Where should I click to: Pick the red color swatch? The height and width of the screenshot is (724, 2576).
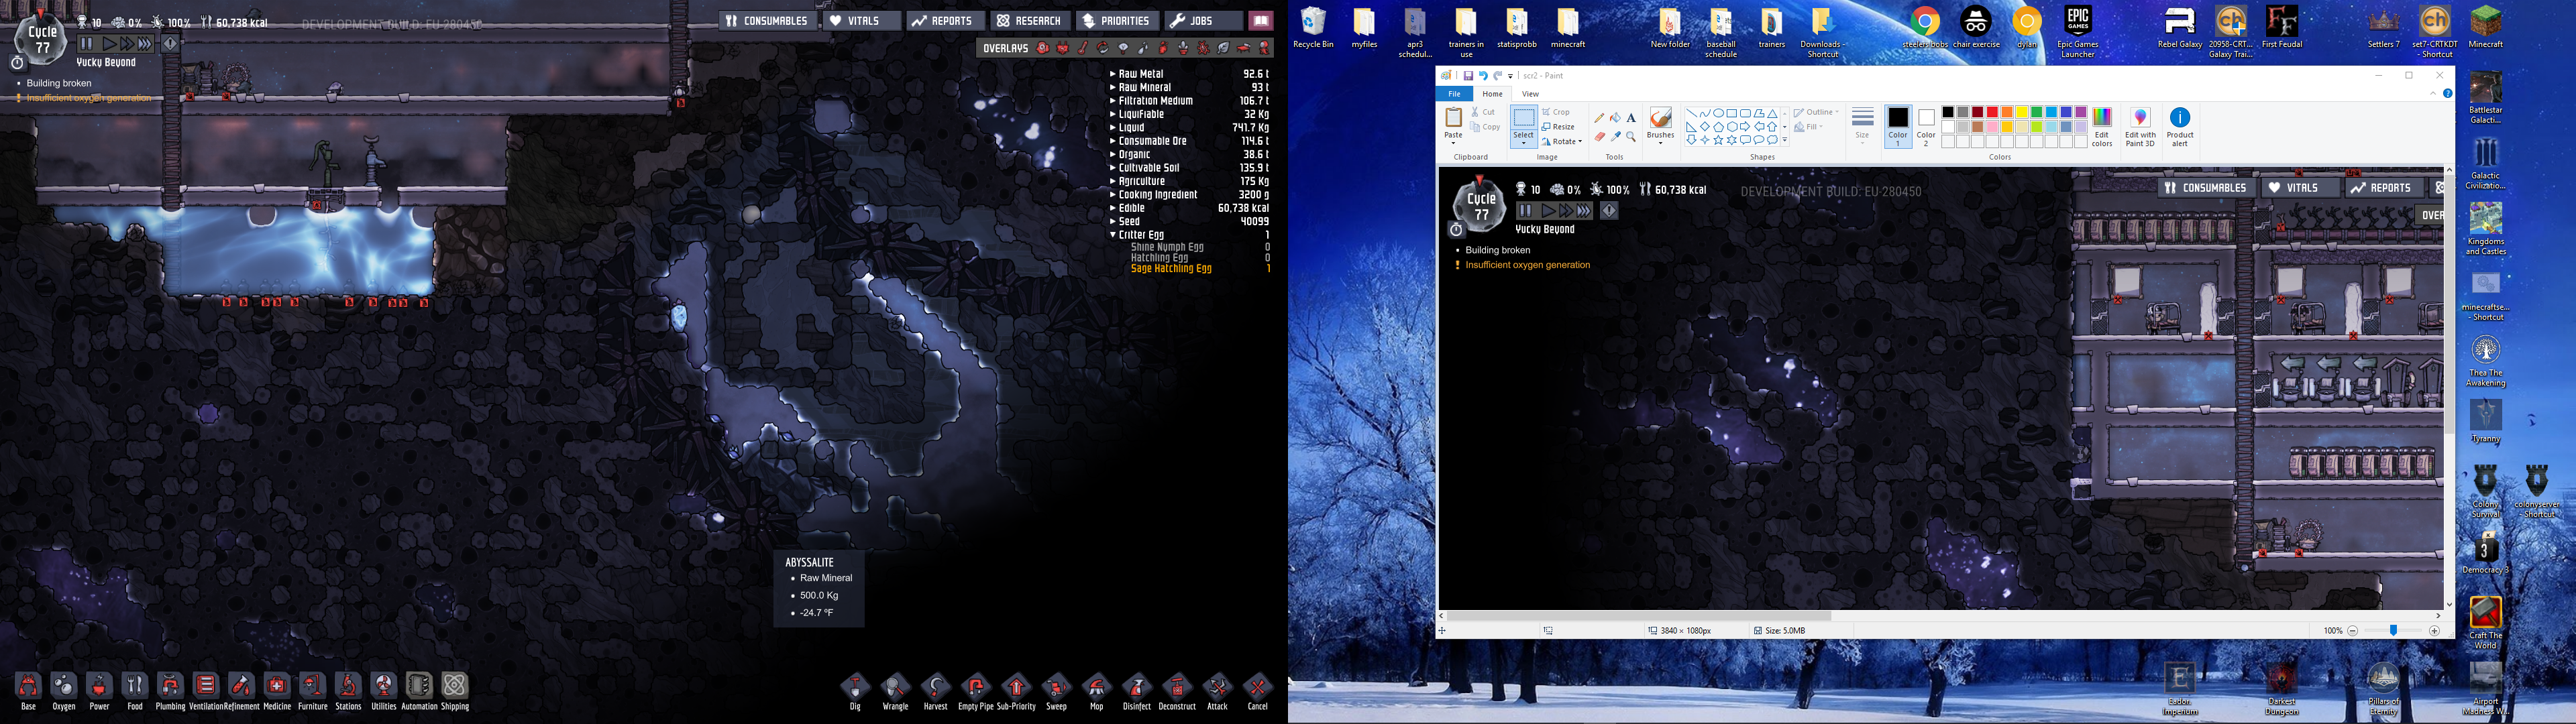coord(1992,113)
